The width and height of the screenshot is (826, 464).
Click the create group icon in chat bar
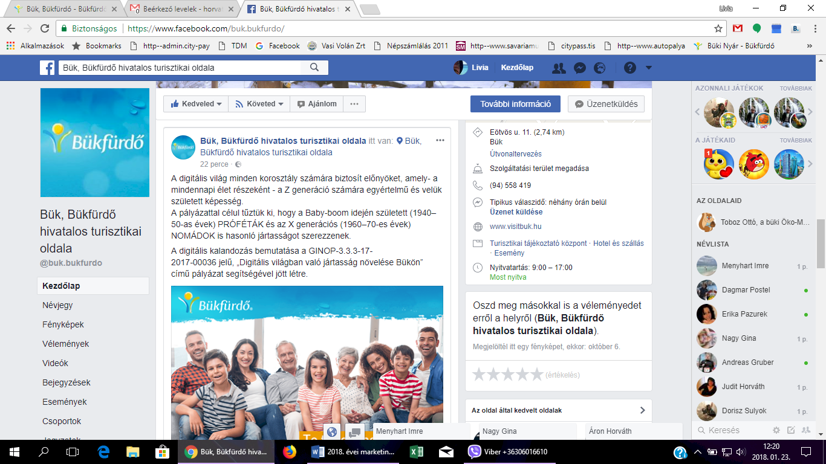[x=805, y=430]
